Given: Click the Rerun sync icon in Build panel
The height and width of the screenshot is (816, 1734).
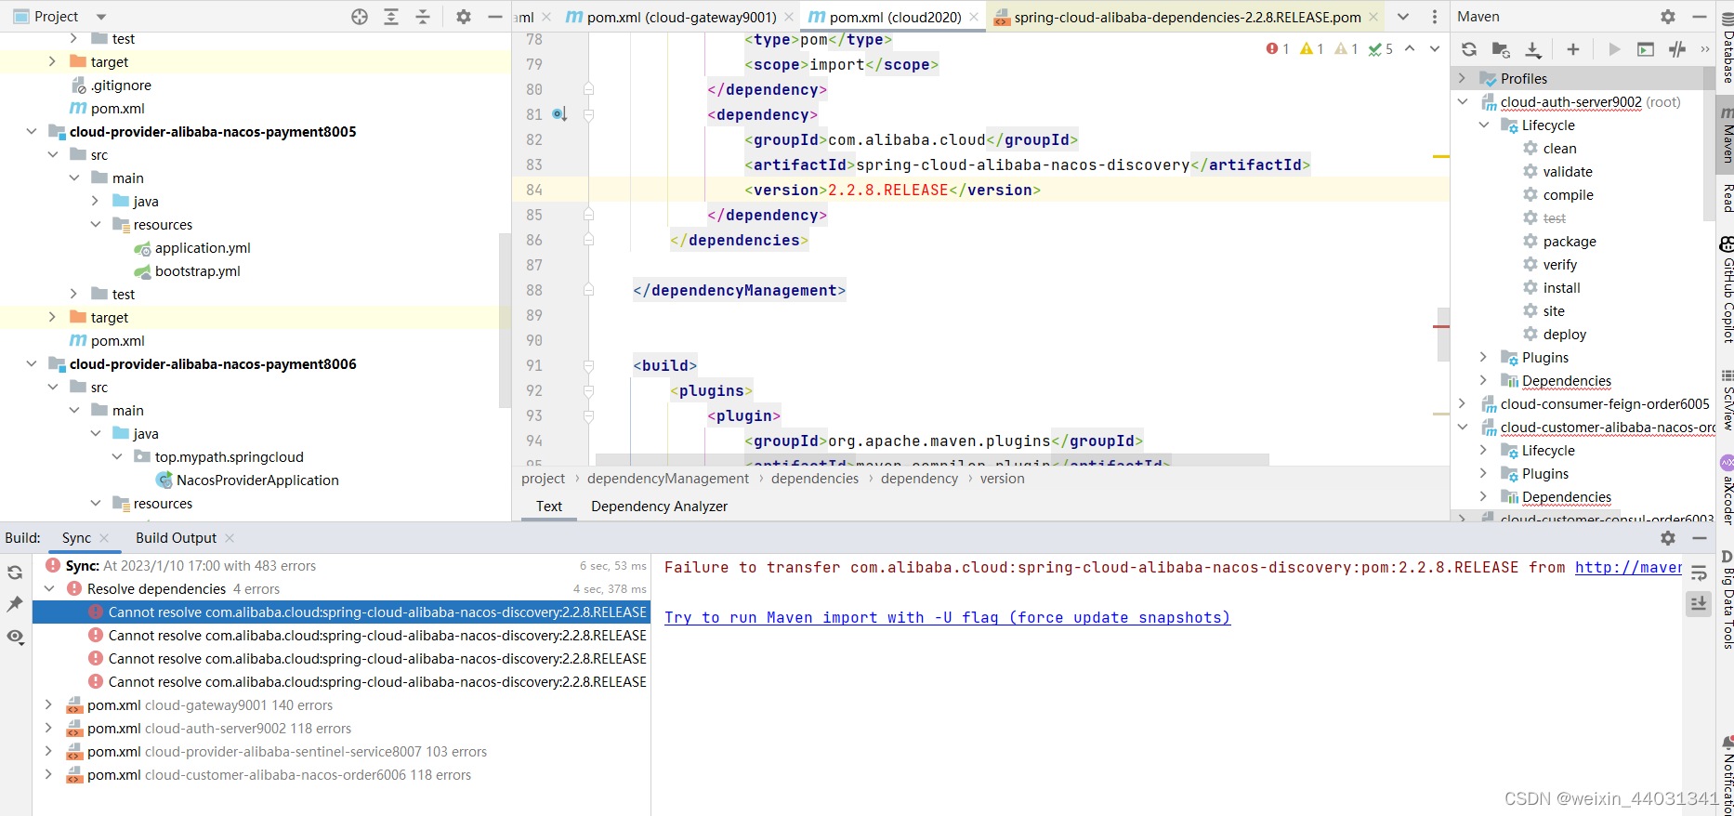Looking at the screenshot, I should coord(15,573).
